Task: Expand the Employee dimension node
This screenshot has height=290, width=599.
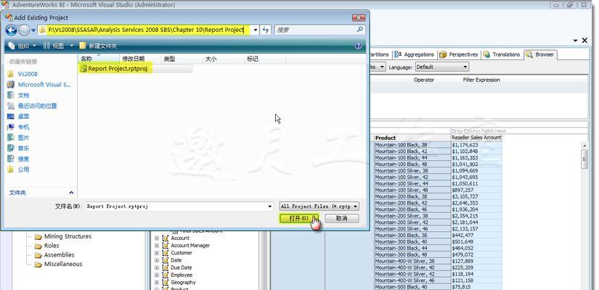Action: point(157,275)
